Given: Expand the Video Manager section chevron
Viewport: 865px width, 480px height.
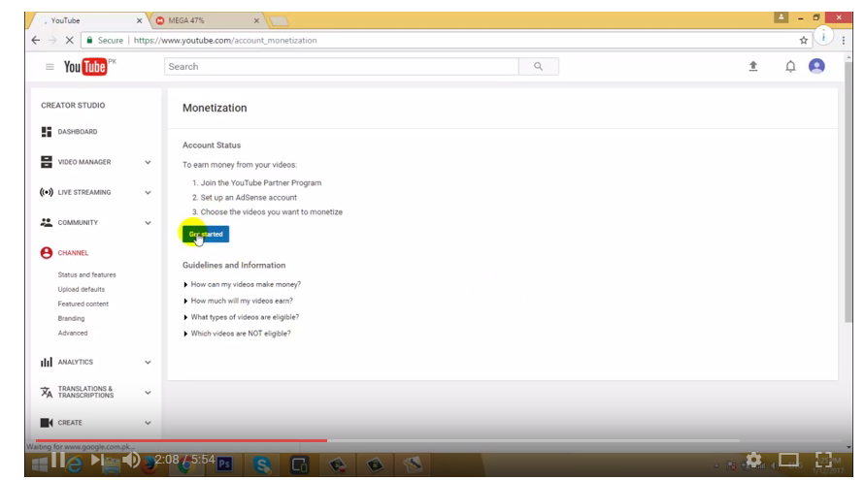Looking at the screenshot, I should [148, 162].
